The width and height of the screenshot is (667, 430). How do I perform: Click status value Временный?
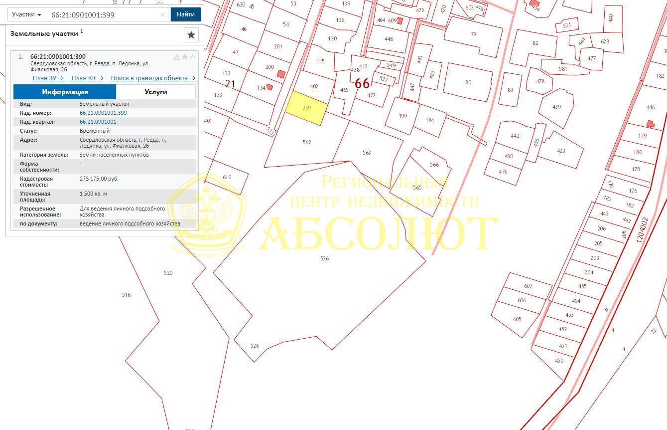[95, 131]
